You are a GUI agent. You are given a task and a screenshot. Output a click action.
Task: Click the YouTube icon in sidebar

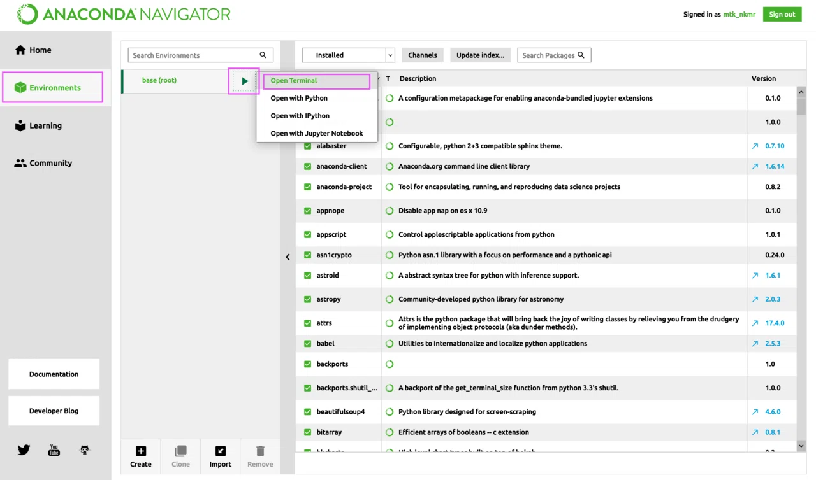pyautogui.click(x=54, y=450)
